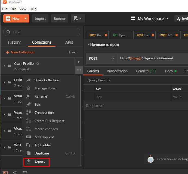This screenshot has width=188, height=174.
Task: Click the New Collection link
Action: coord(20,52)
